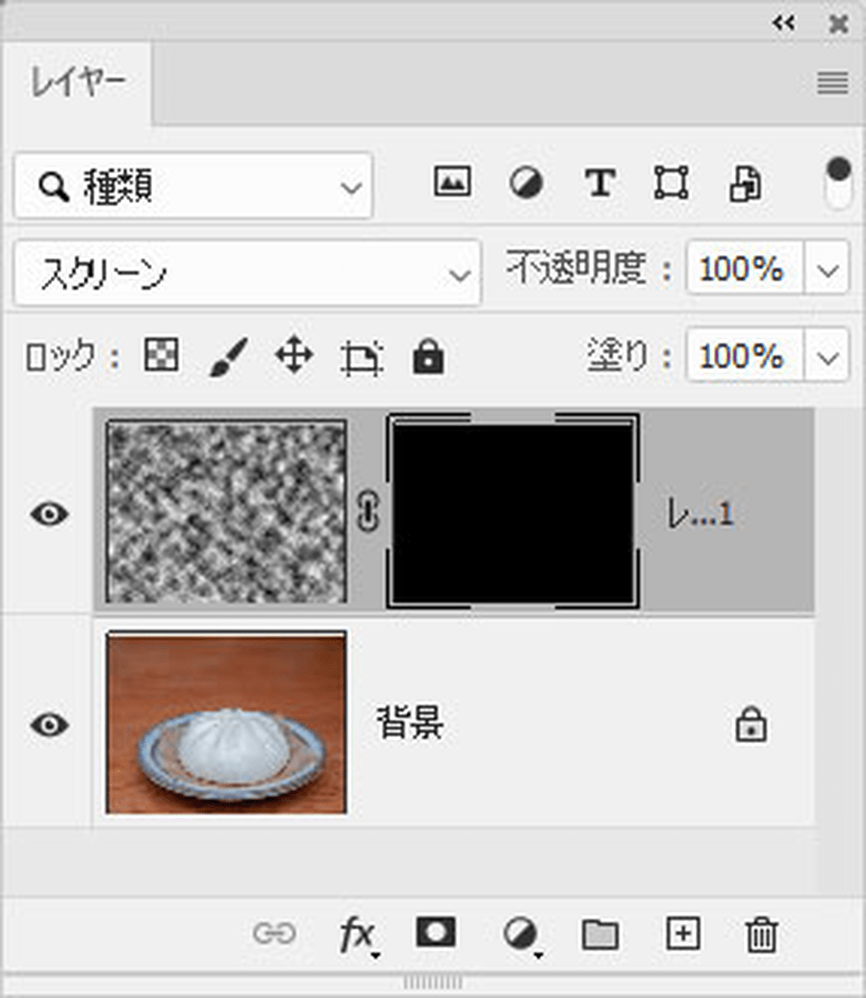Select the 背景 layer thumbnail

[x=226, y=722]
